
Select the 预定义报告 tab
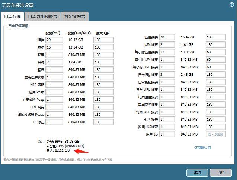[x=74, y=16]
